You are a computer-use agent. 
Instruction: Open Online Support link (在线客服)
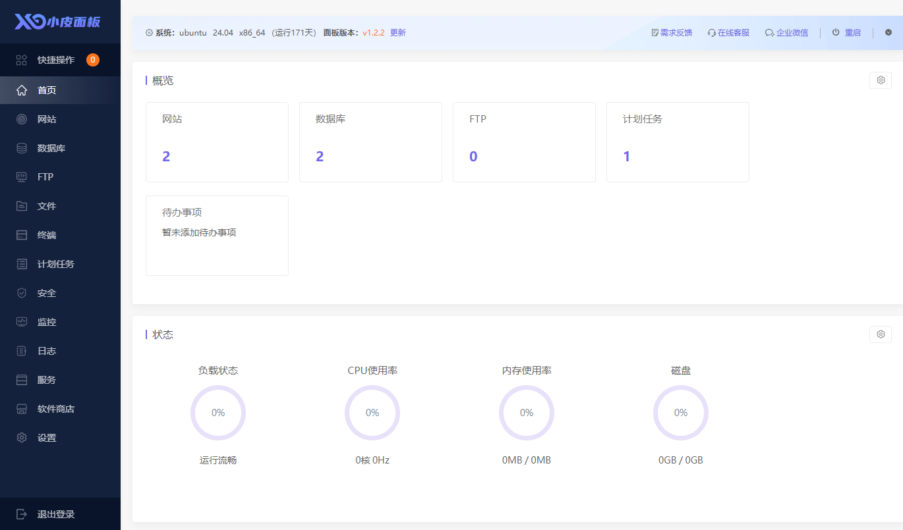(x=728, y=32)
